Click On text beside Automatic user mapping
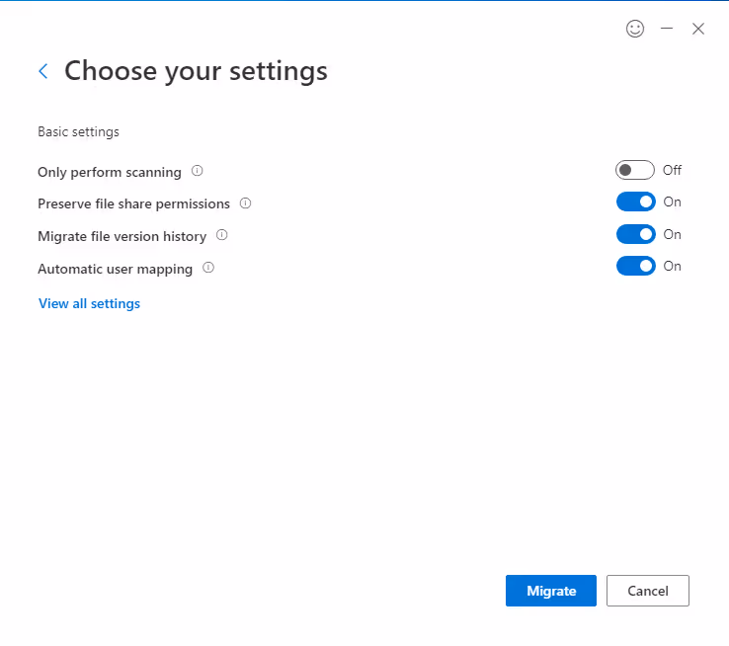This screenshot has width=729, height=646. (x=673, y=266)
